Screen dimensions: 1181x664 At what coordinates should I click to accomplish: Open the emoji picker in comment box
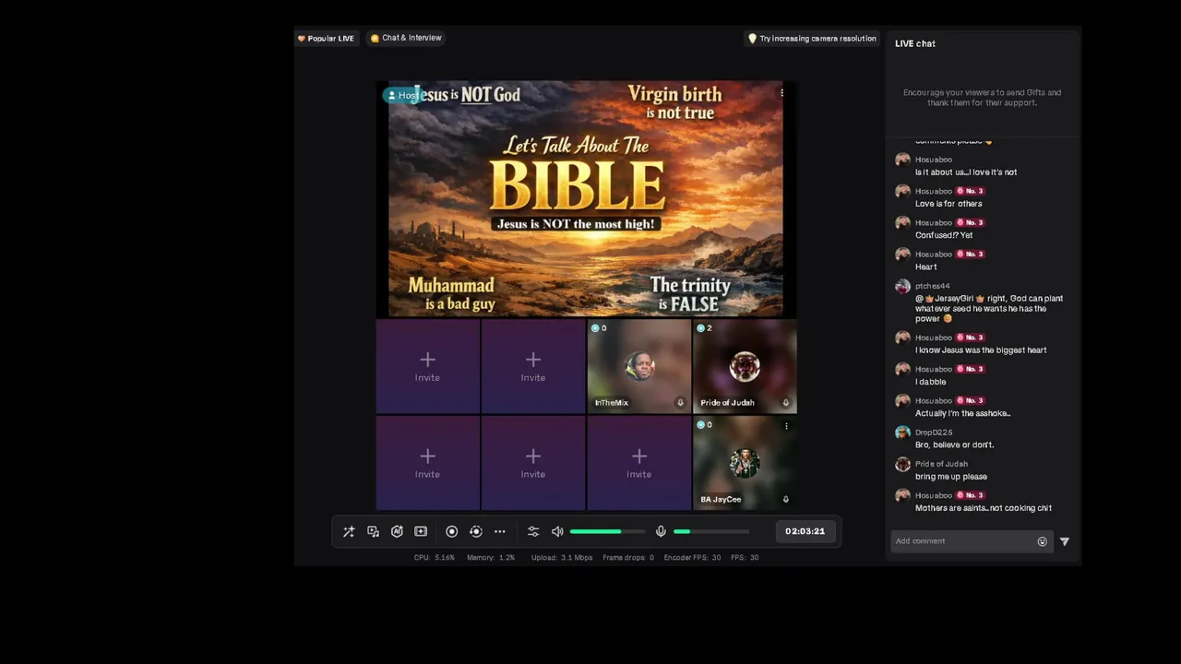tap(1043, 542)
